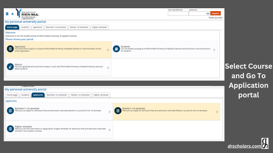Open the hamburger menu icon

[7, 14]
